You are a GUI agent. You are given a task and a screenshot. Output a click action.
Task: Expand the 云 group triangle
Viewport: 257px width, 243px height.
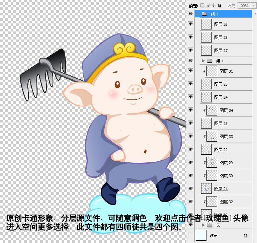[203, 225]
